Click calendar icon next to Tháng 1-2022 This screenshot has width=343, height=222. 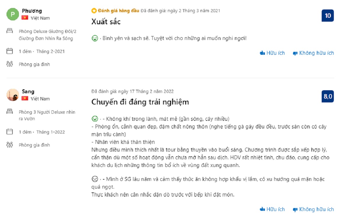click(x=10, y=132)
